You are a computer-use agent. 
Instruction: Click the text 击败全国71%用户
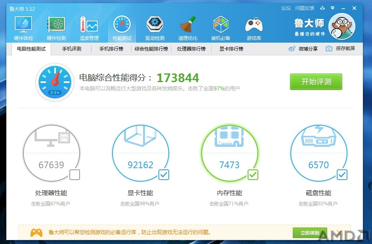tap(229, 204)
